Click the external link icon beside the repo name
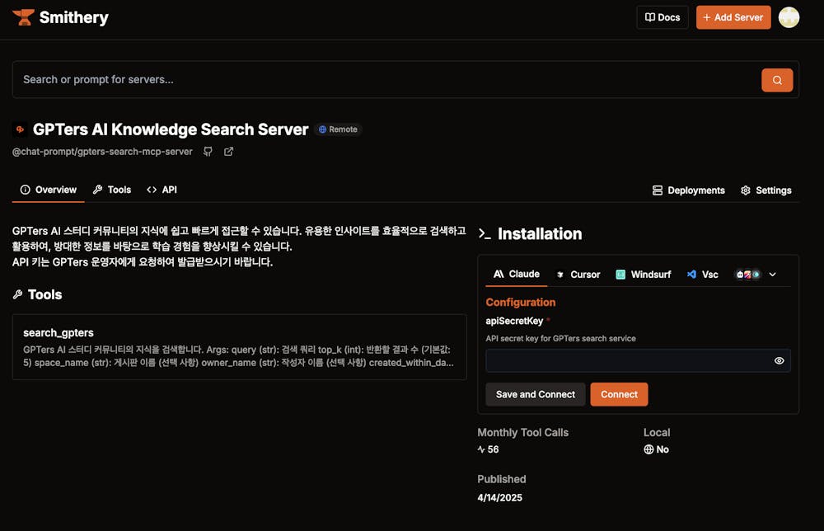This screenshot has width=824, height=531. [228, 152]
